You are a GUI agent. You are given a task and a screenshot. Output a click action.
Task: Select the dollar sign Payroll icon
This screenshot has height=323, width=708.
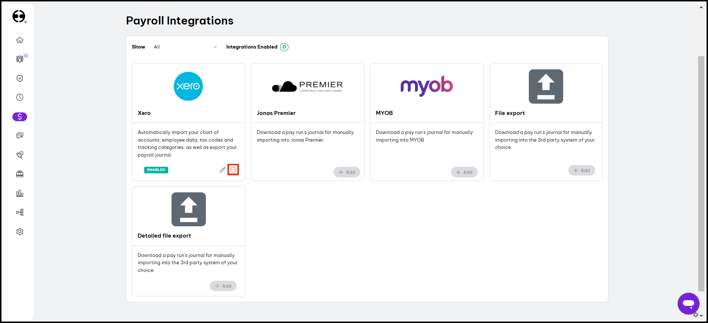click(20, 117)
